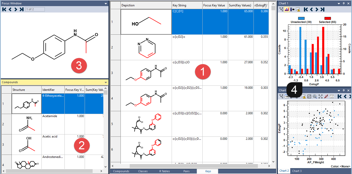Open Chart 1 panel dropdown arrow

[339, 4]
